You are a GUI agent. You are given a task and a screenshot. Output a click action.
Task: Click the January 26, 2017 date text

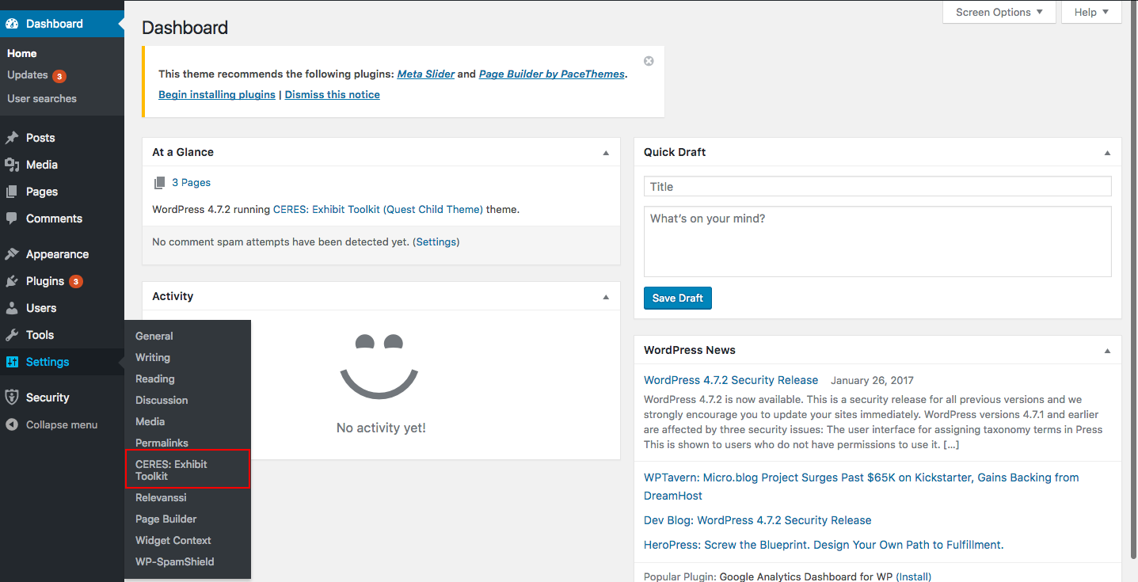(x=872, y=380)
